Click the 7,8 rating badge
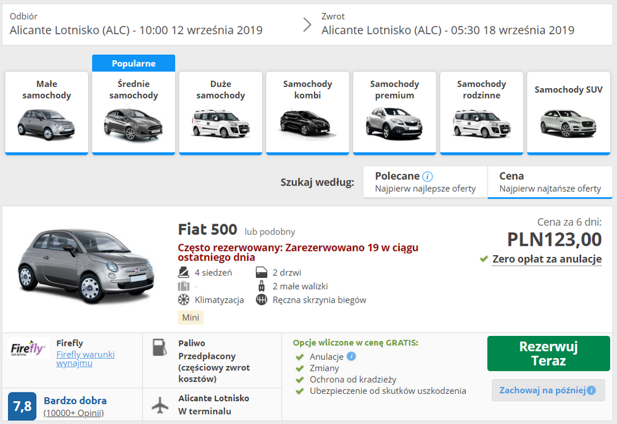 pos(22,406)
